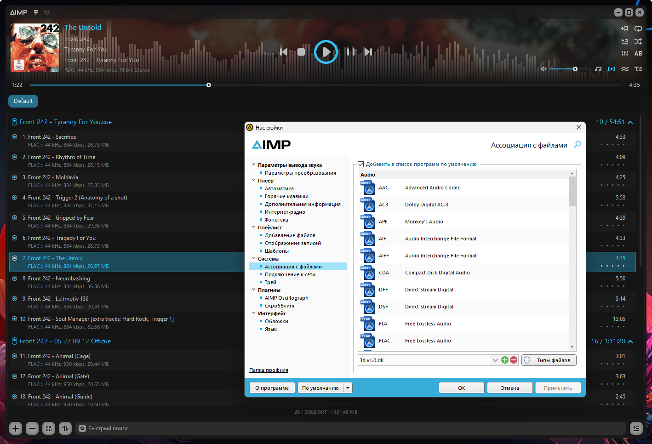Screen dimensions: 652x444
Task: Click the compact-mode icon beside the AIMP logo
Action: pos(36,12)
